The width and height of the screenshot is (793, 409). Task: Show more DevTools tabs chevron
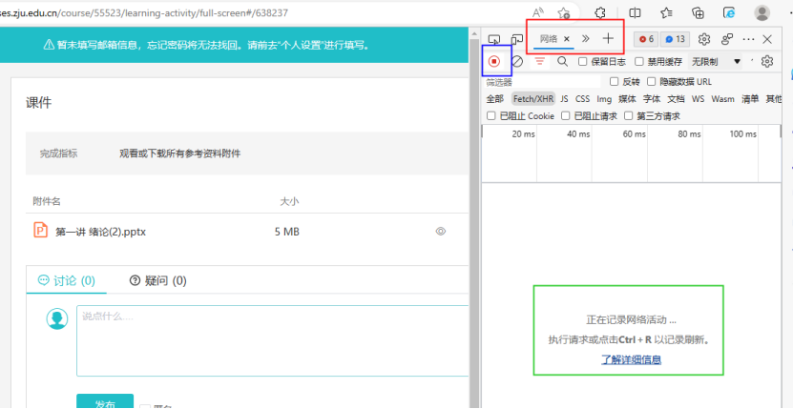(x=586, y=38)
